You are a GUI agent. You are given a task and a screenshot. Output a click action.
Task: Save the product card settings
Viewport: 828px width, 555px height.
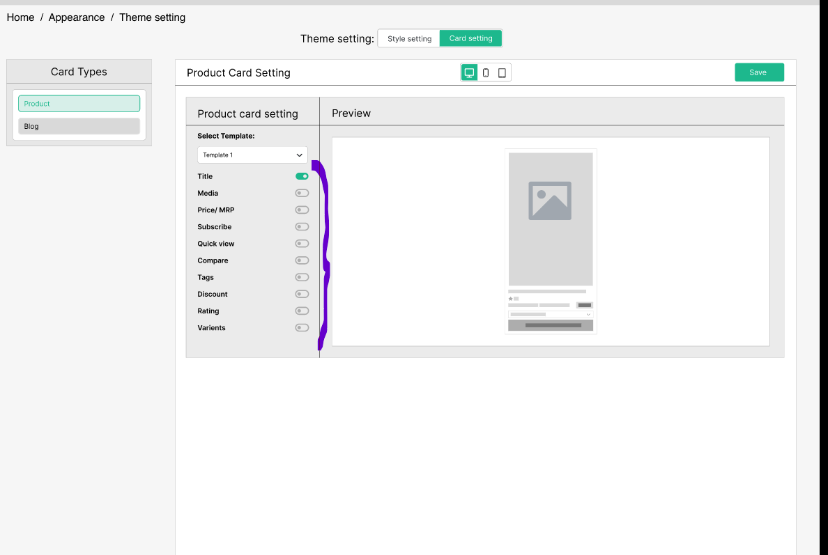click(759, 72)
